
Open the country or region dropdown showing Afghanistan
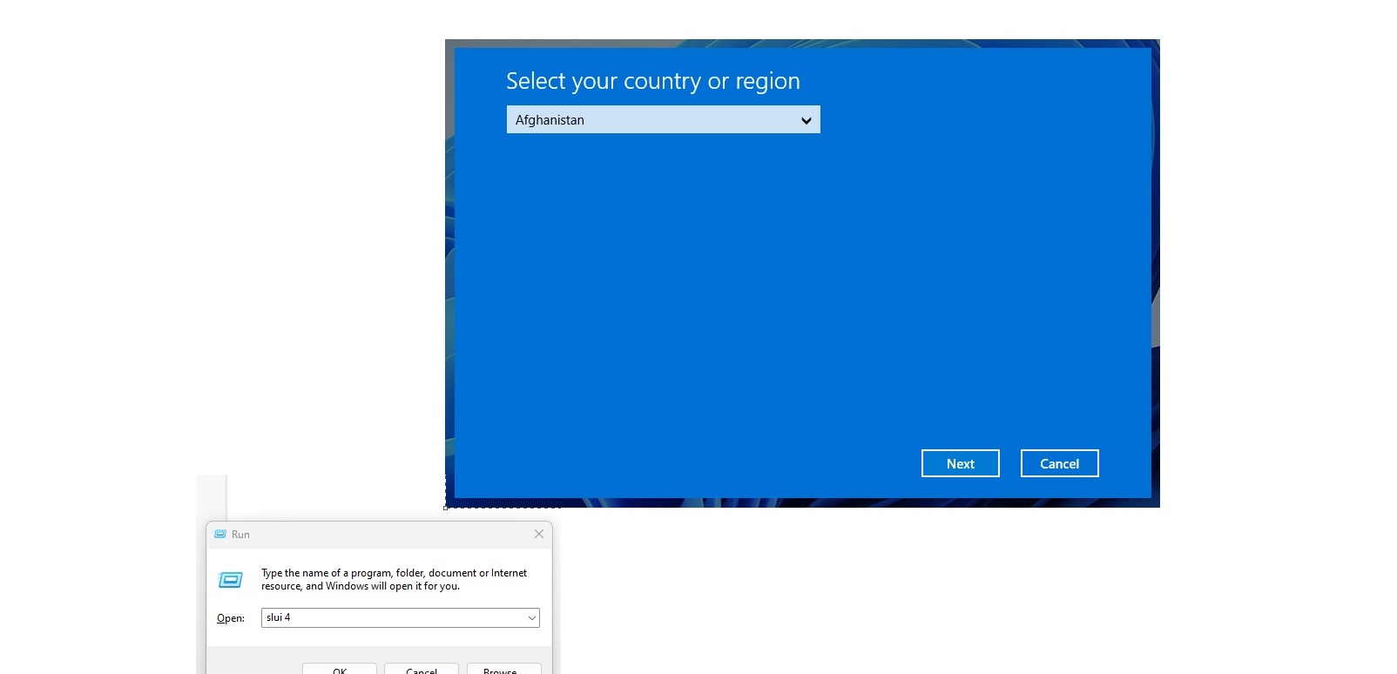point(663,120)
